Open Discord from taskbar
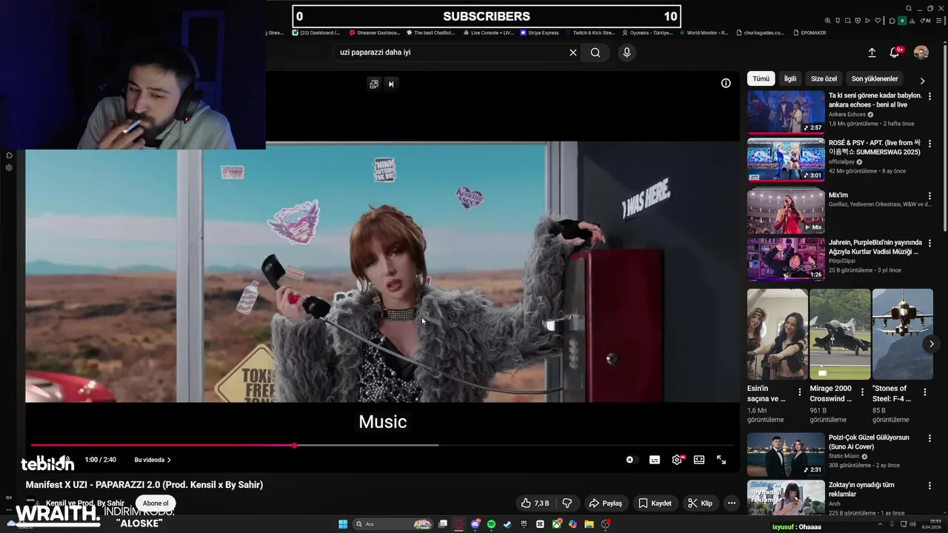 point(475,524)
